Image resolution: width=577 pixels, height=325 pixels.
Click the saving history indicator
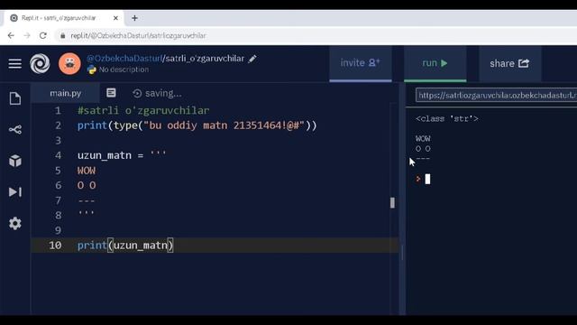pyautogui.click(x=157, y=94)
